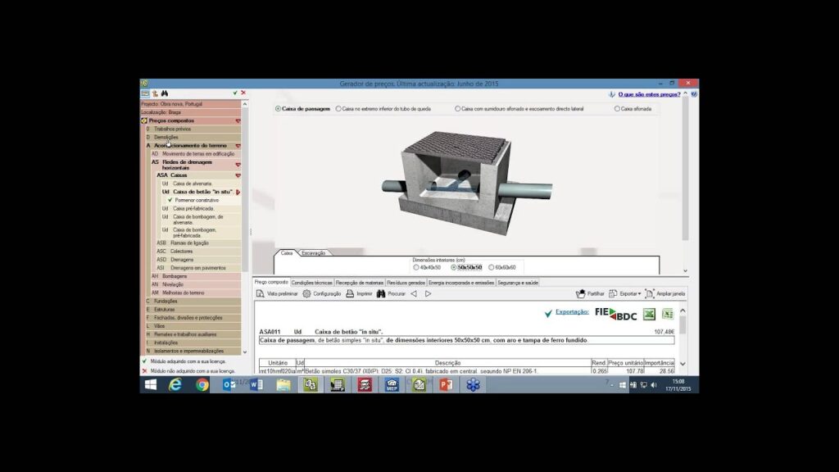Click the Partilhar share icon
Viewport: 839px width, 472px height.
590,293
